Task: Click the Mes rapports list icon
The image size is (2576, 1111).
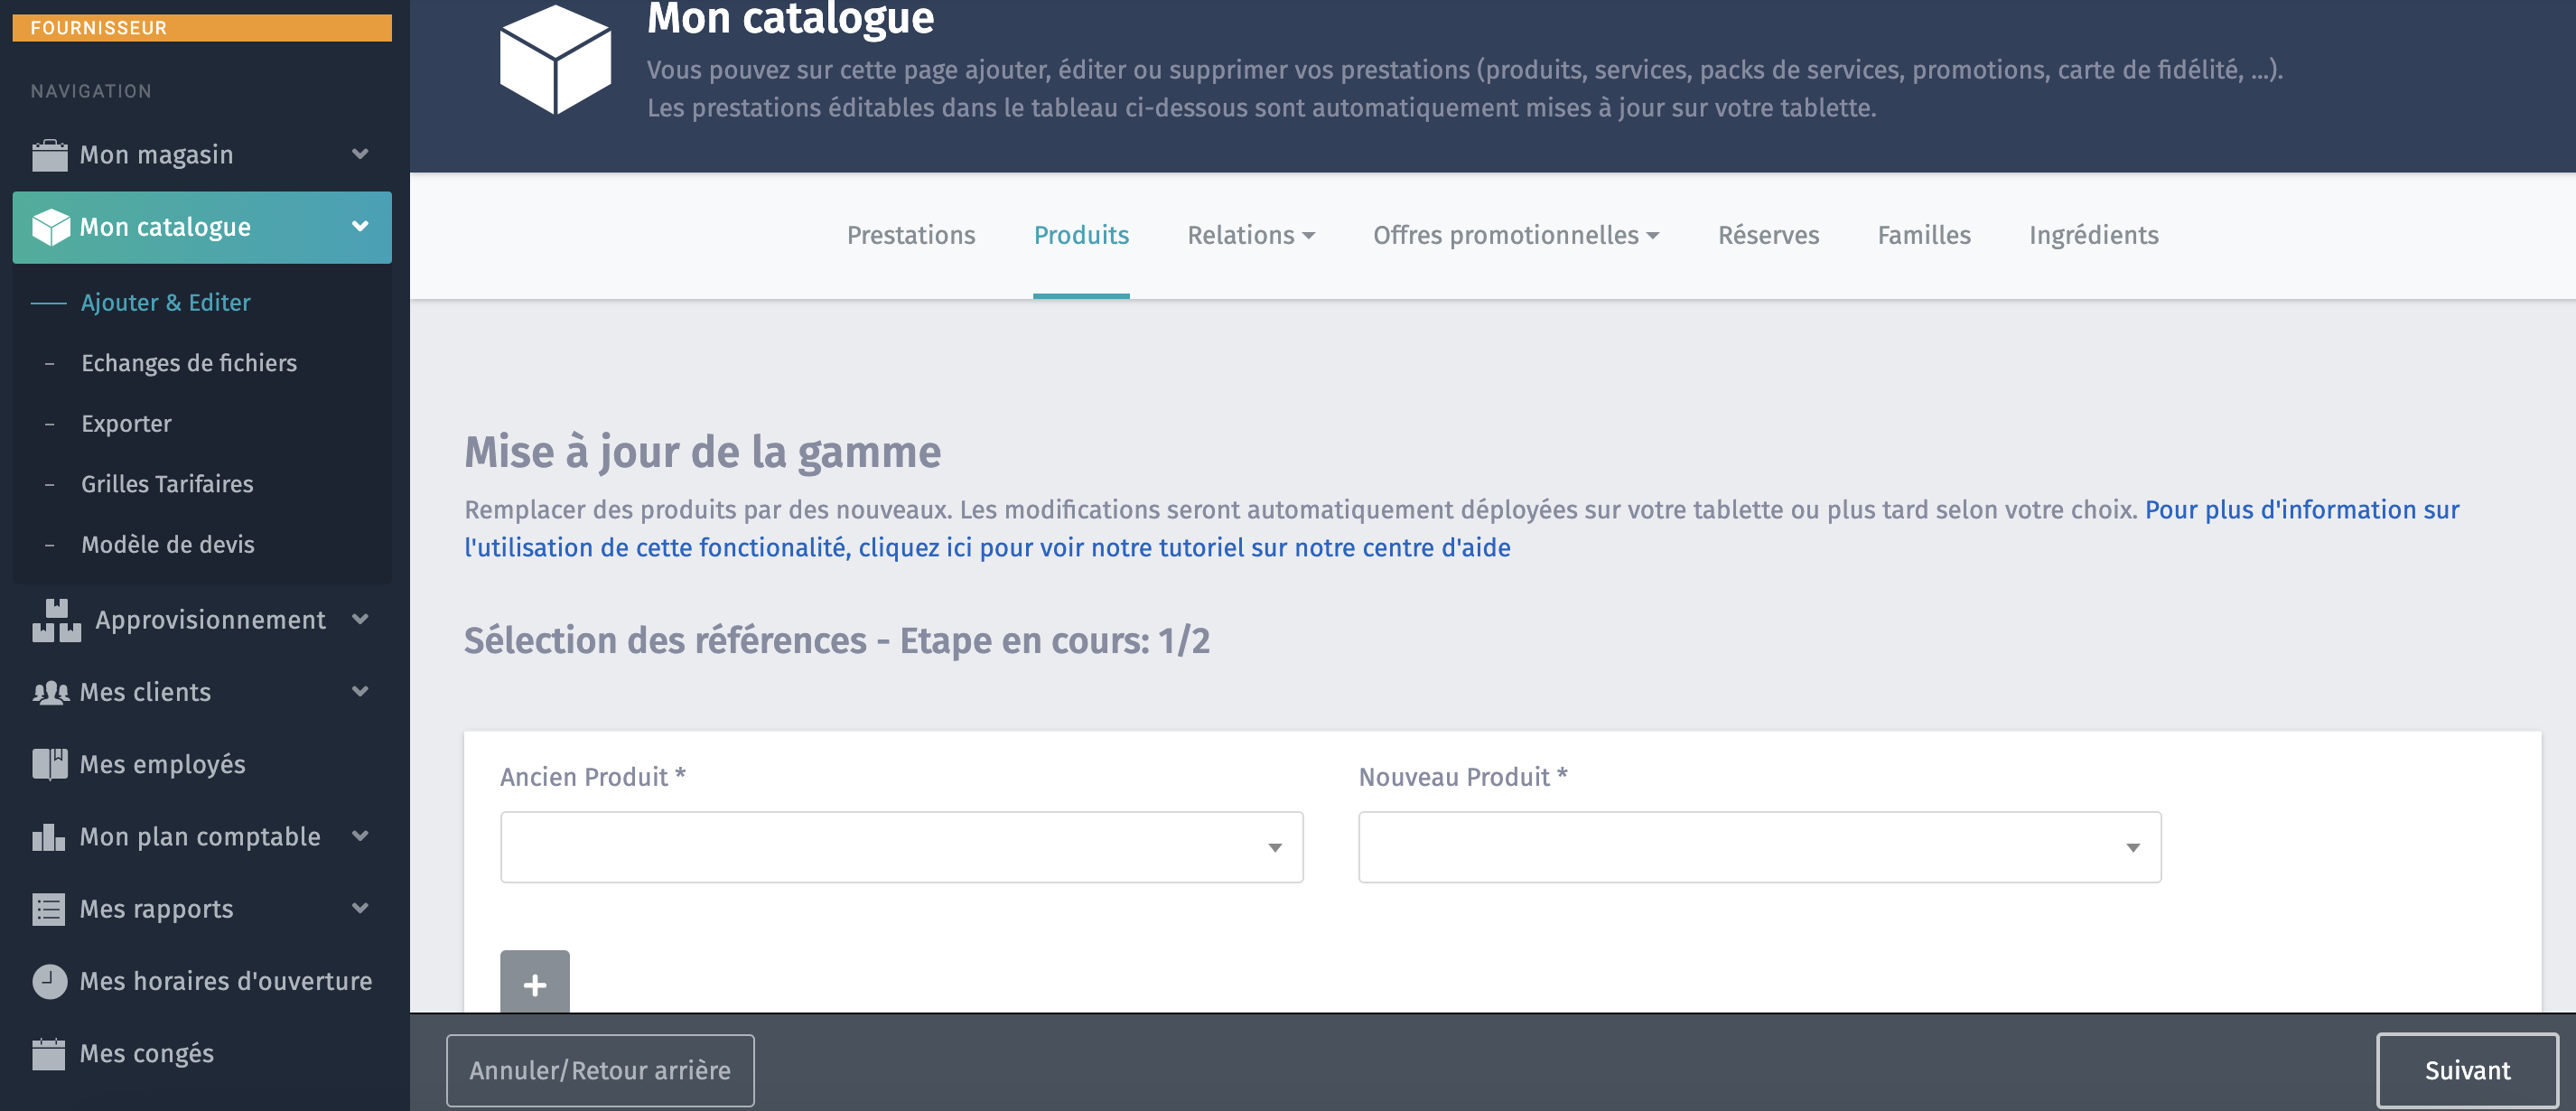Action: click(x=49, y=909)
